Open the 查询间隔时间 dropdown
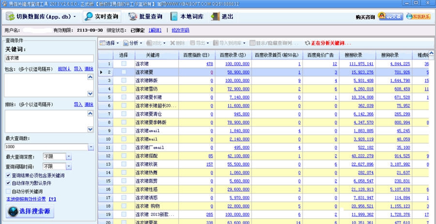Screen dimensions: 436x224 click(69, 167)
